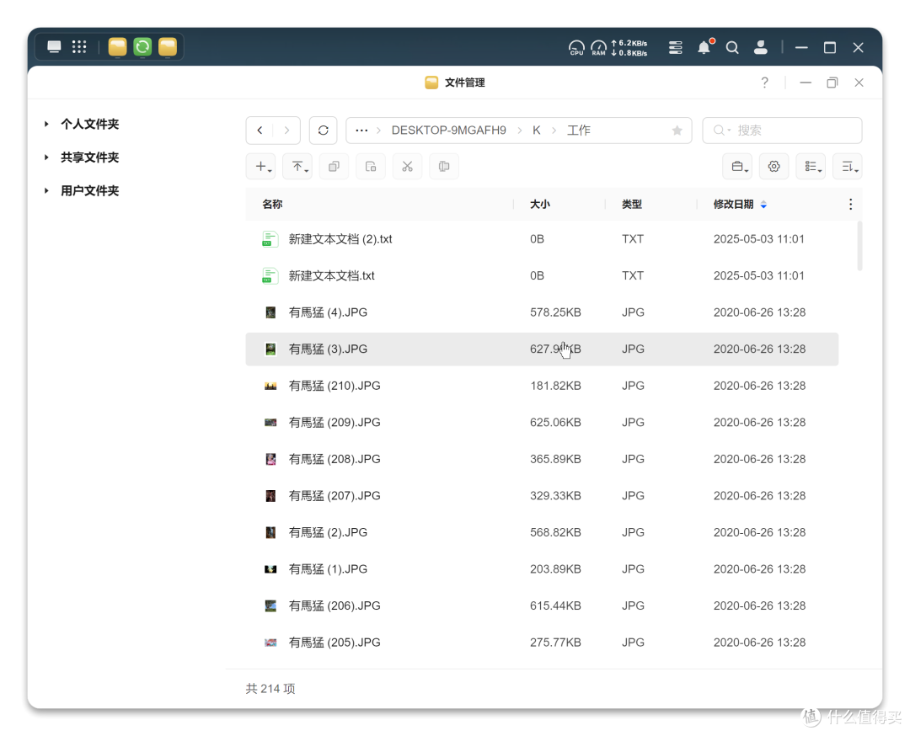The image size is (910, 736).
Task: Sort files by 大小 column header
Action: point(540,204)
